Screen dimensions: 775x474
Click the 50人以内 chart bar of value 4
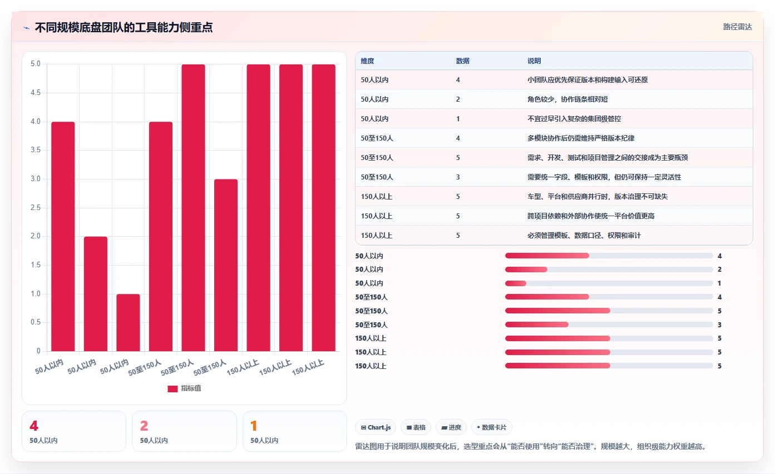63,237
